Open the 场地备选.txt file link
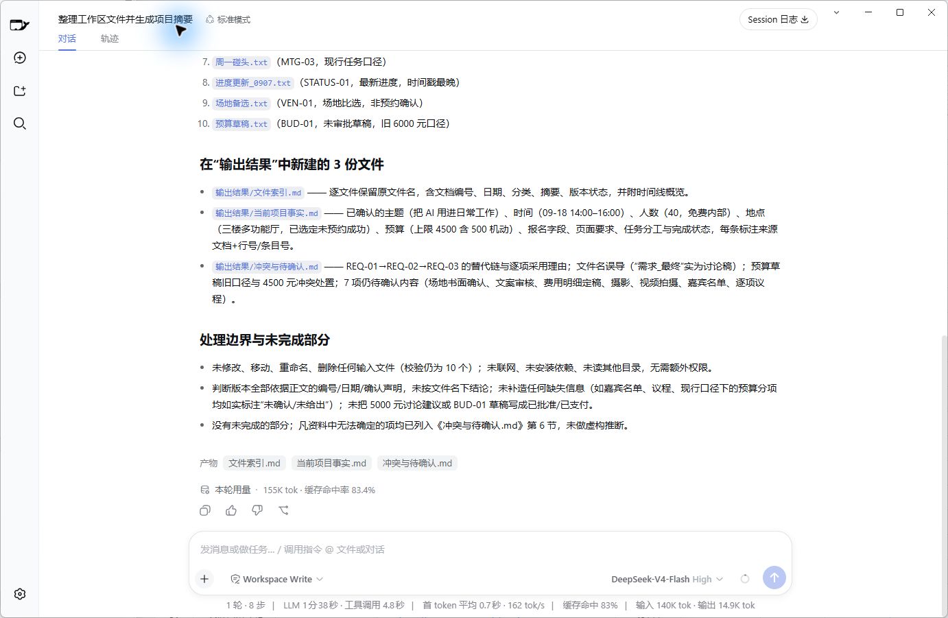This screenshot has height=618, width=948. (241, 104)
